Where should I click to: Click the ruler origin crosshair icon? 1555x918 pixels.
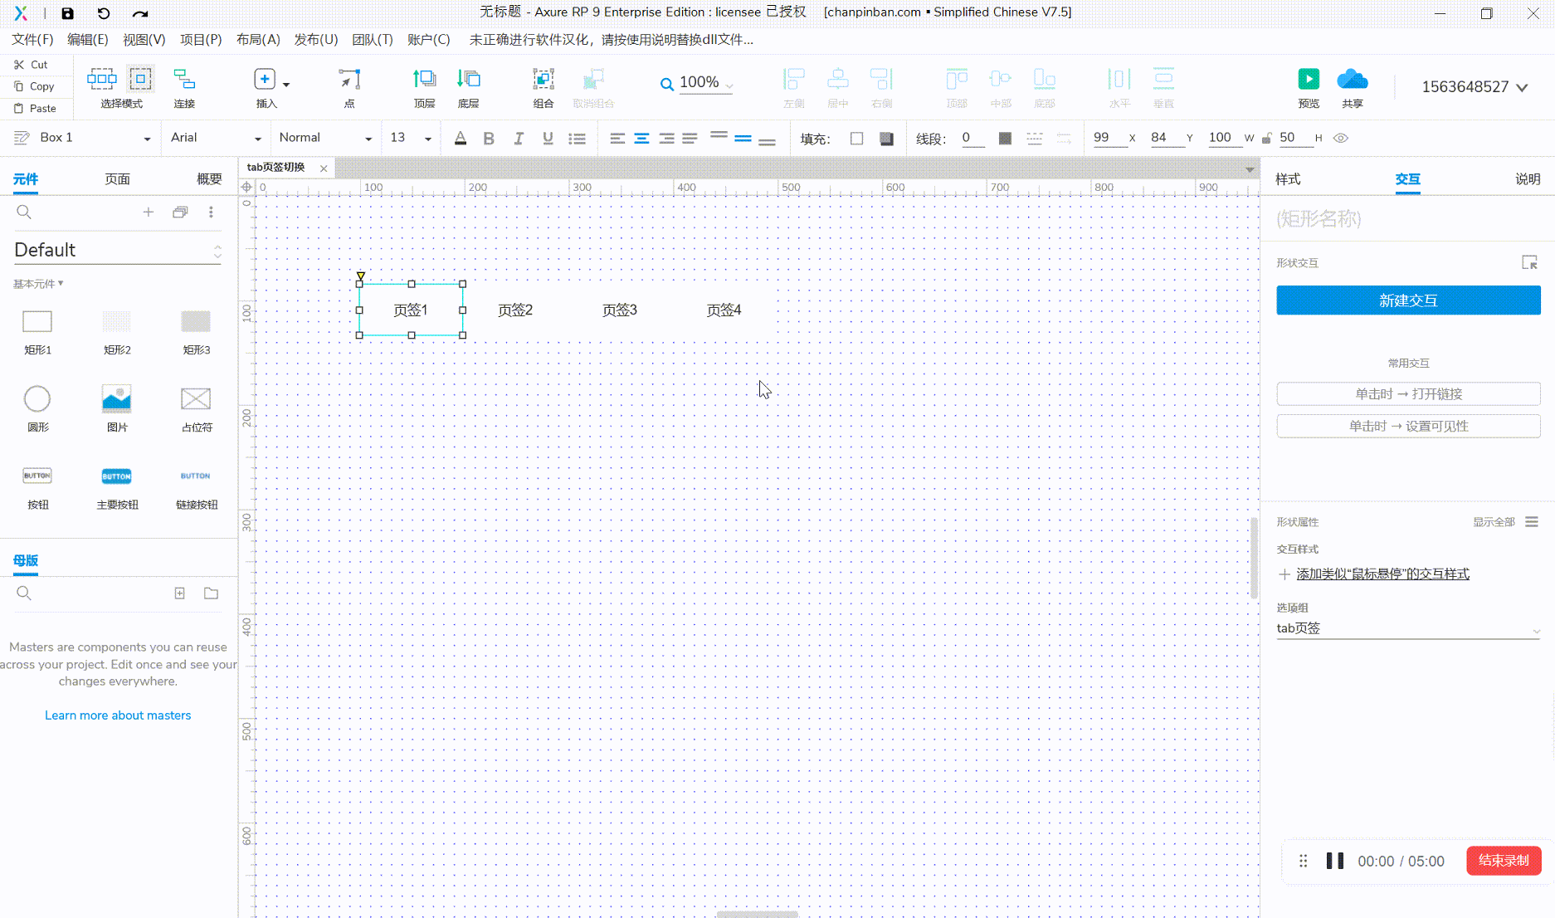click(246, 188)
